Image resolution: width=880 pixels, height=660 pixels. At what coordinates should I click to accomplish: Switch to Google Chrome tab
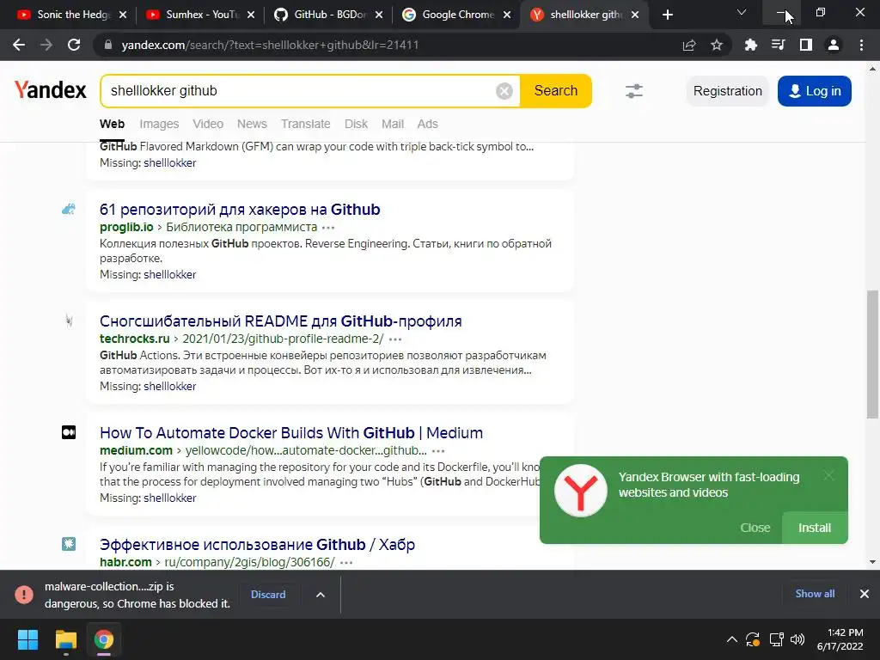tap(458, 15)
